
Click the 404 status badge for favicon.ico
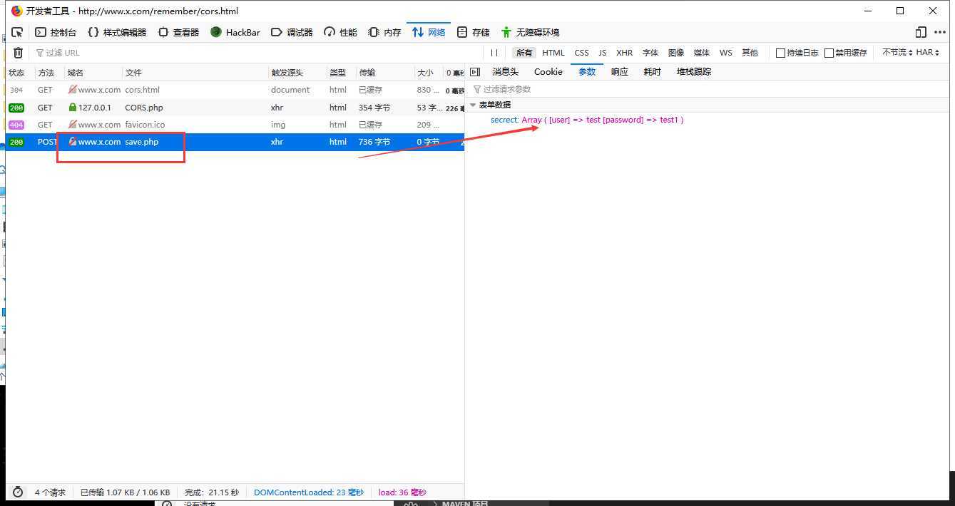(16, 125)
